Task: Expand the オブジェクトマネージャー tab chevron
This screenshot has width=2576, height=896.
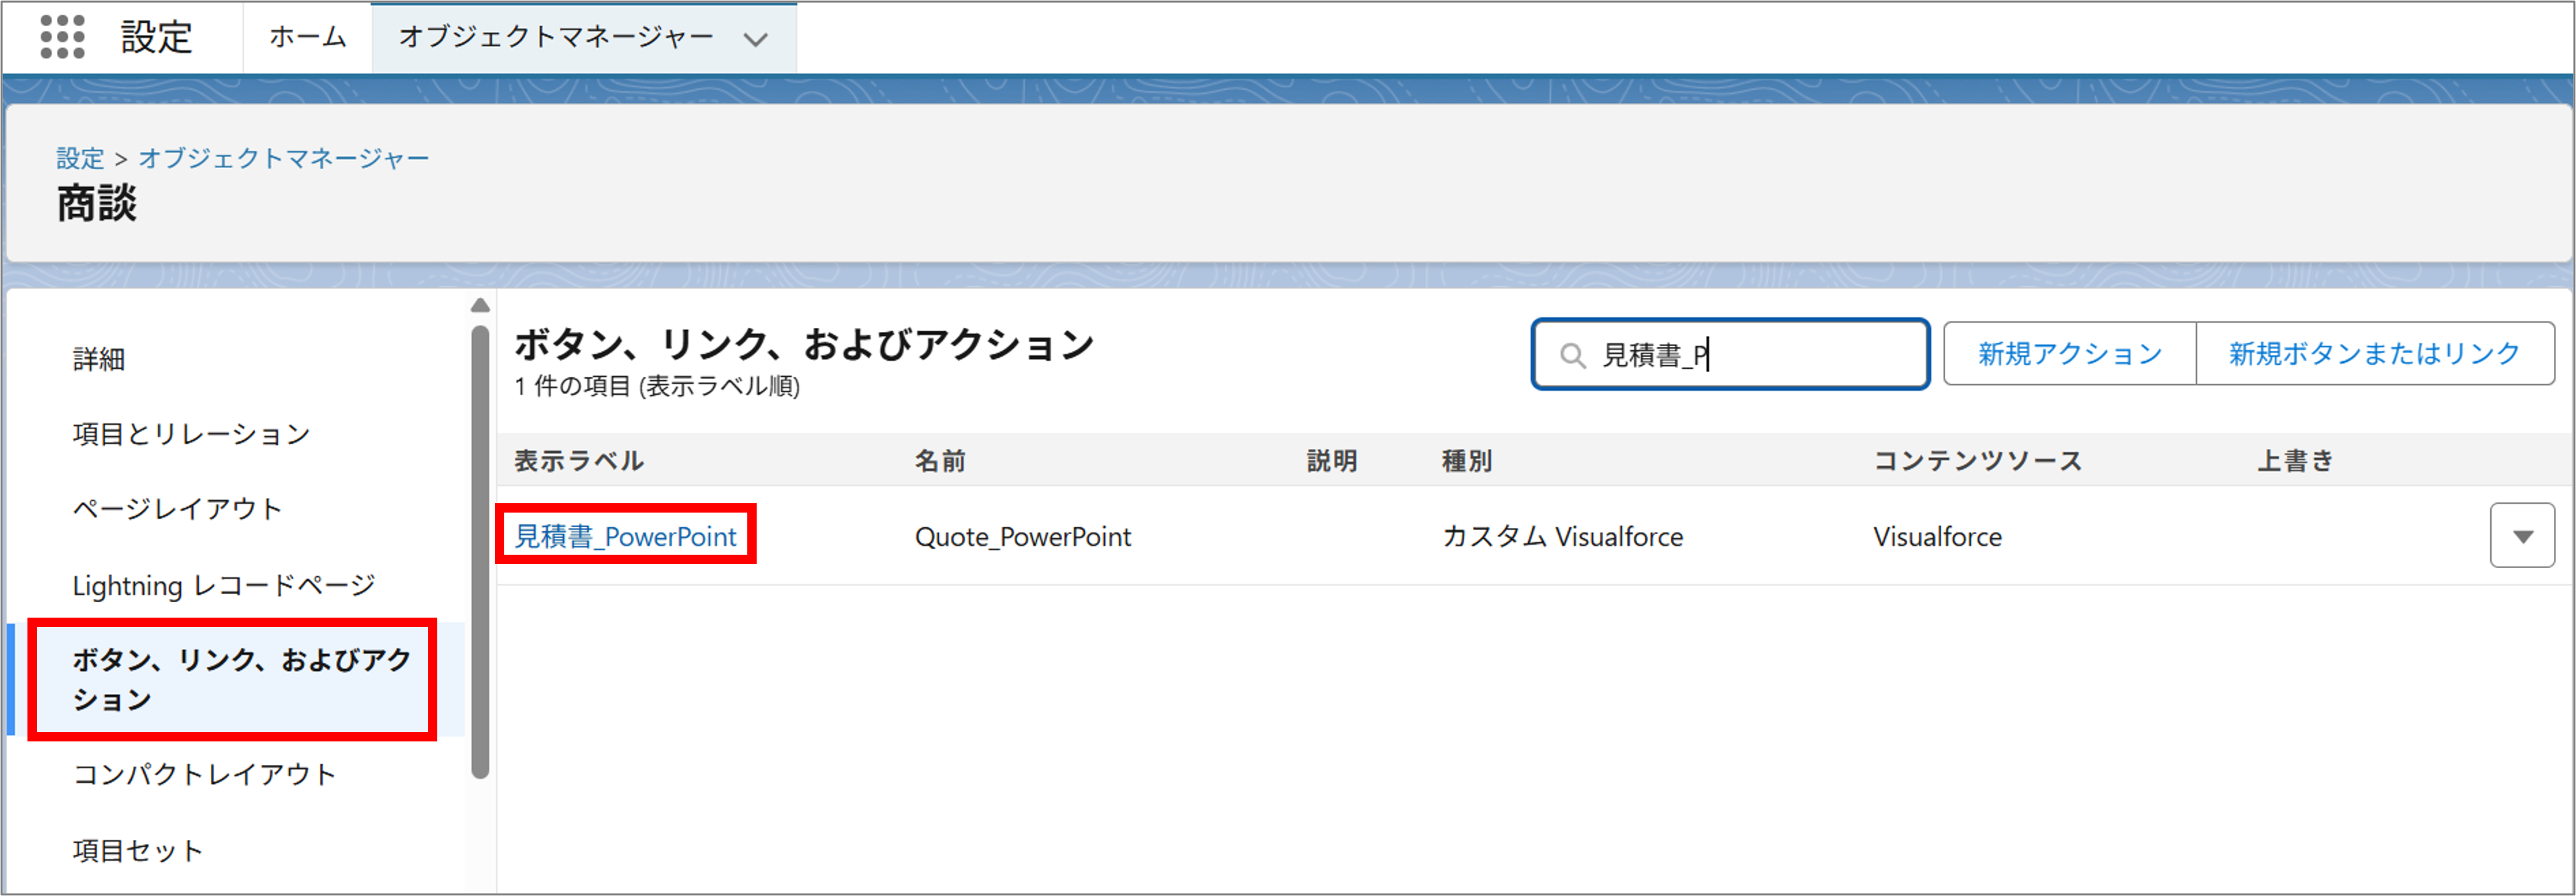Action: 756,39
